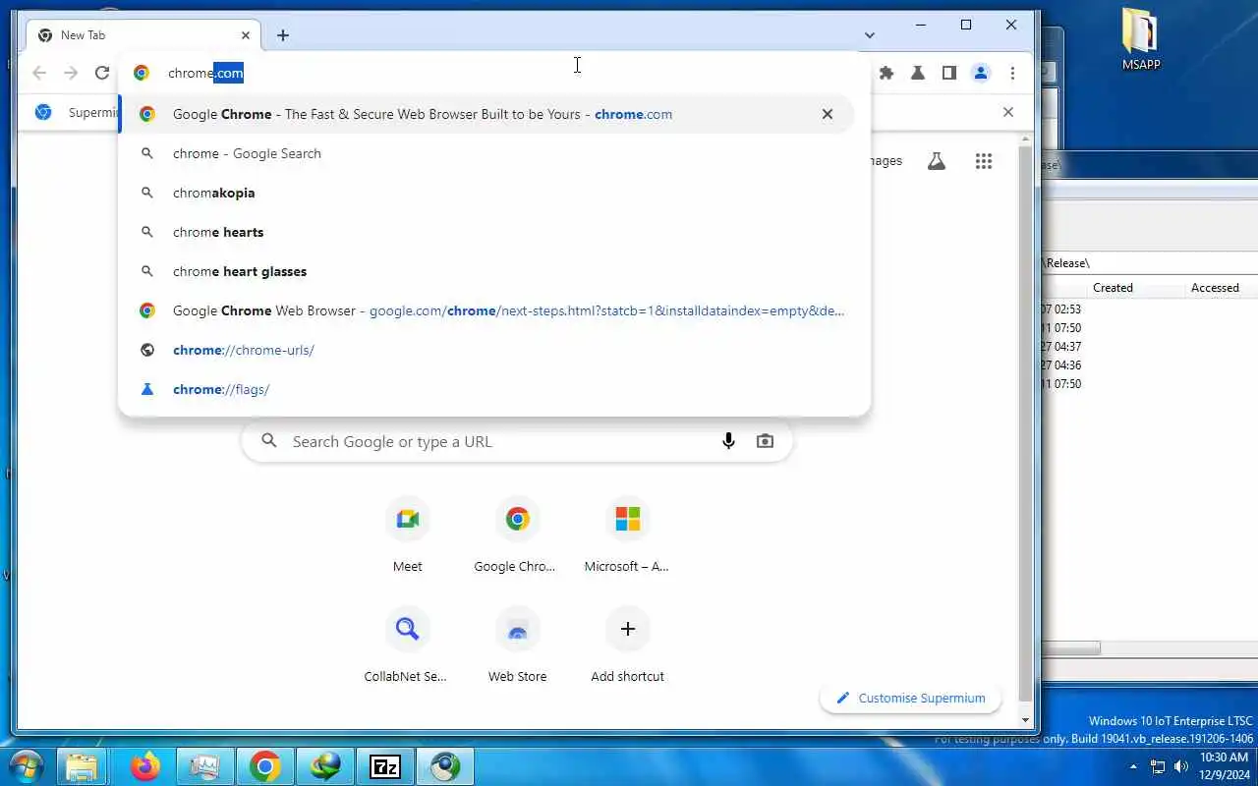Open the Chrome Labs flask icon in toolbar
The width and height of the screenshot is (1258, 786).
(x=918, y=73)
